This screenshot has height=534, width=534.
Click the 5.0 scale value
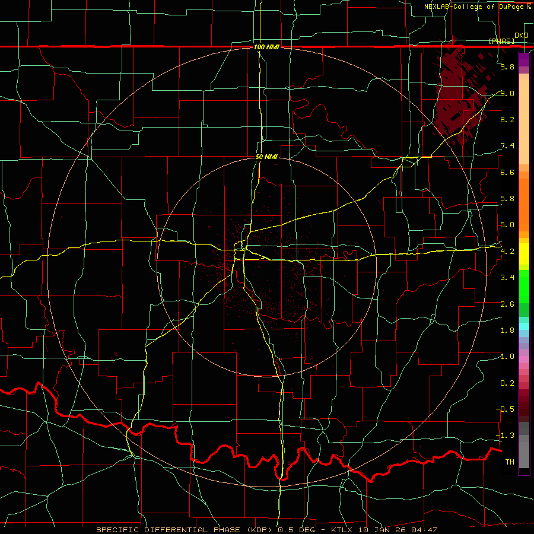tap(507, 225)
